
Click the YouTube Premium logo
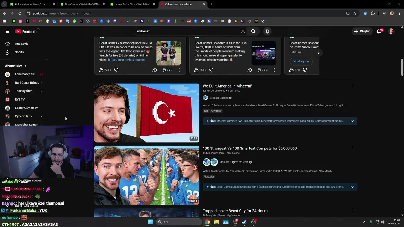pyautogui.click(x=26, y=31)
